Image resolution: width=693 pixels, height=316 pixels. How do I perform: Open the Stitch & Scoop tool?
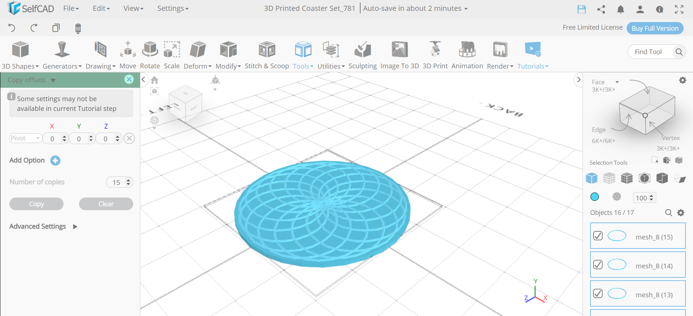click(267, 55)
